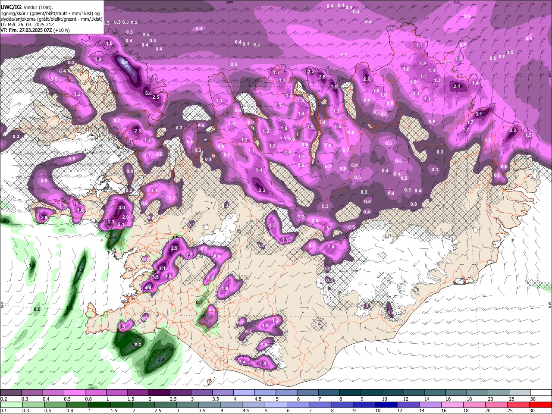Click the 3.4 value on the map
This screenshot has height=414, width=552.
click(x=114, y=237)
